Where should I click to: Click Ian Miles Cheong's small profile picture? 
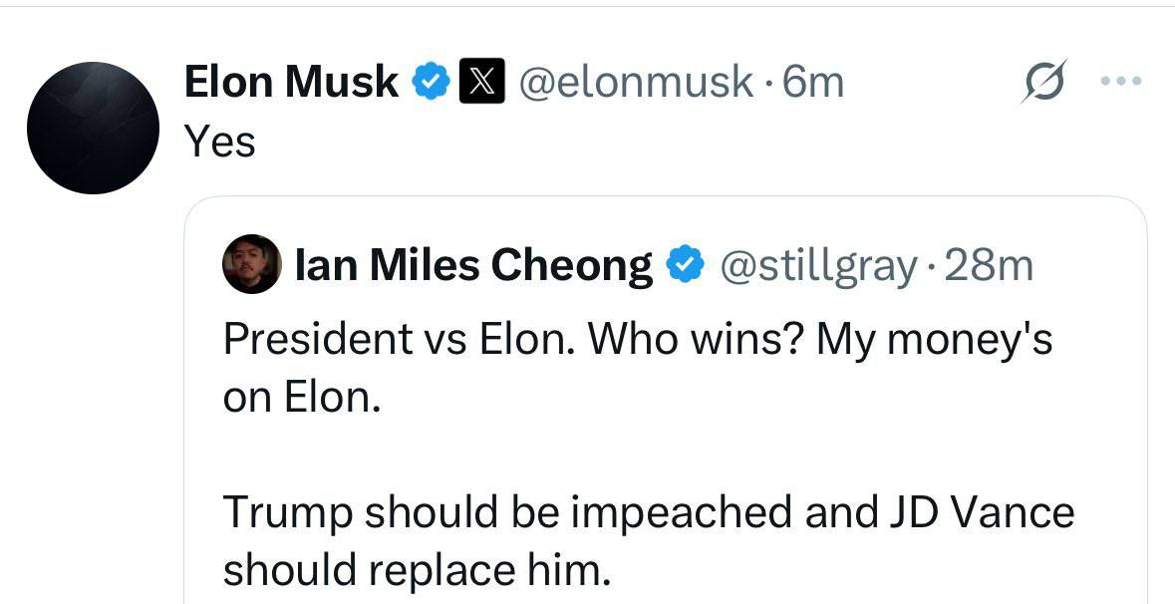251,264
